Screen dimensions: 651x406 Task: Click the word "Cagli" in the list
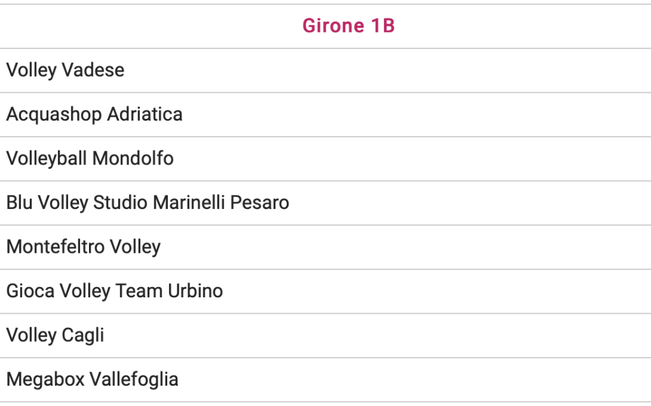coord(83,335)
